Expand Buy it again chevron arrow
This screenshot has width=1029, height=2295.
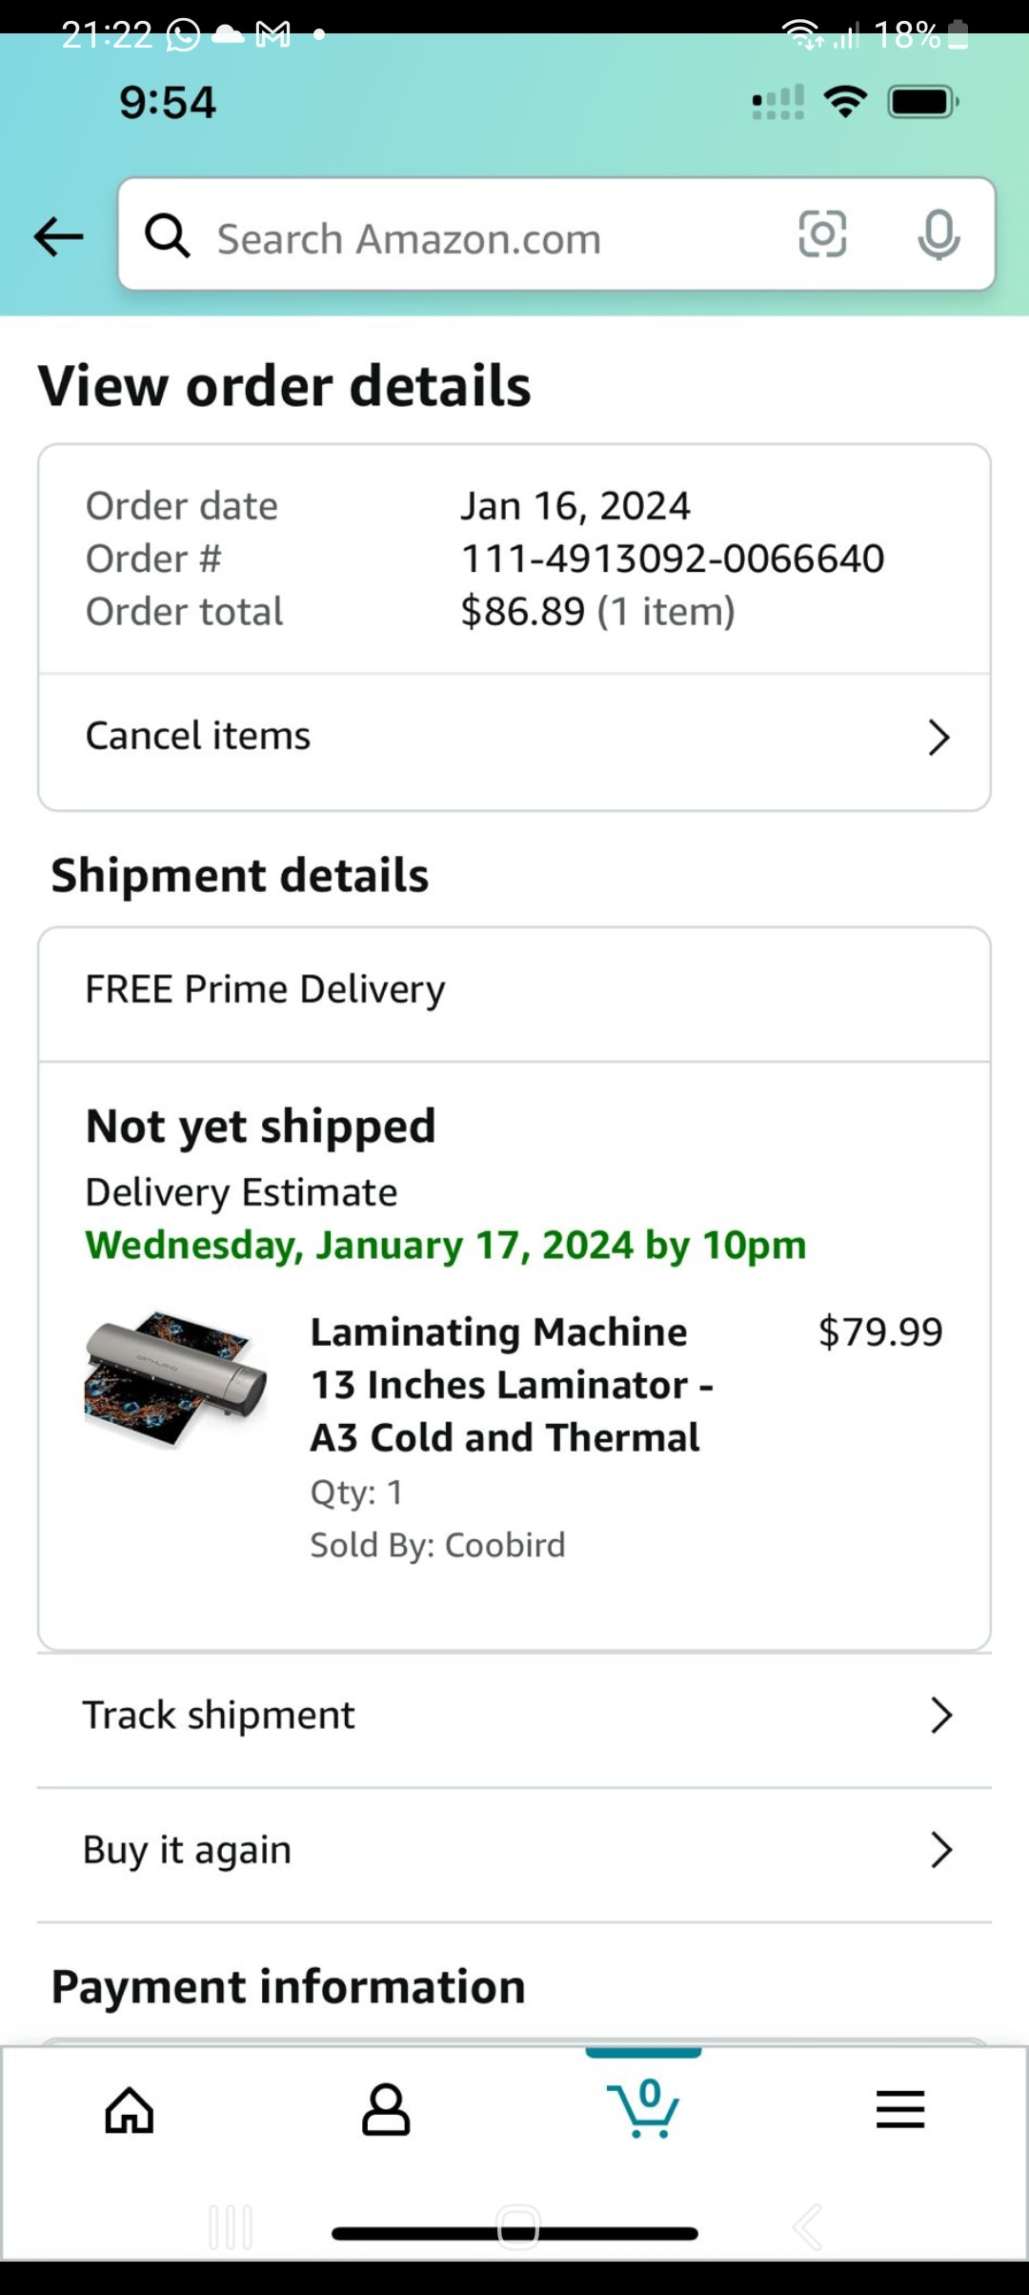[x=941, y=1850]
